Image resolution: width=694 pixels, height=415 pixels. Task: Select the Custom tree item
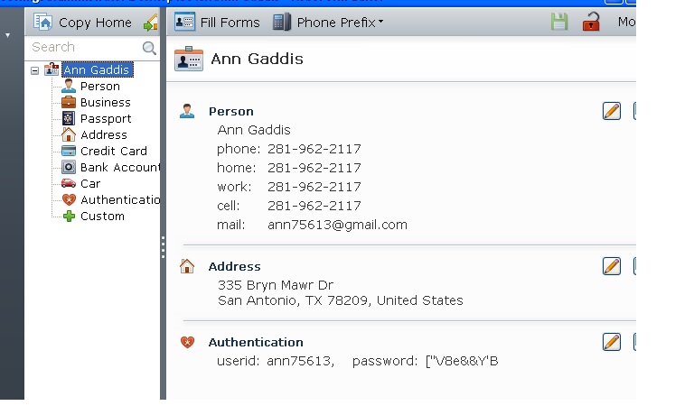(x=102, y=217)
